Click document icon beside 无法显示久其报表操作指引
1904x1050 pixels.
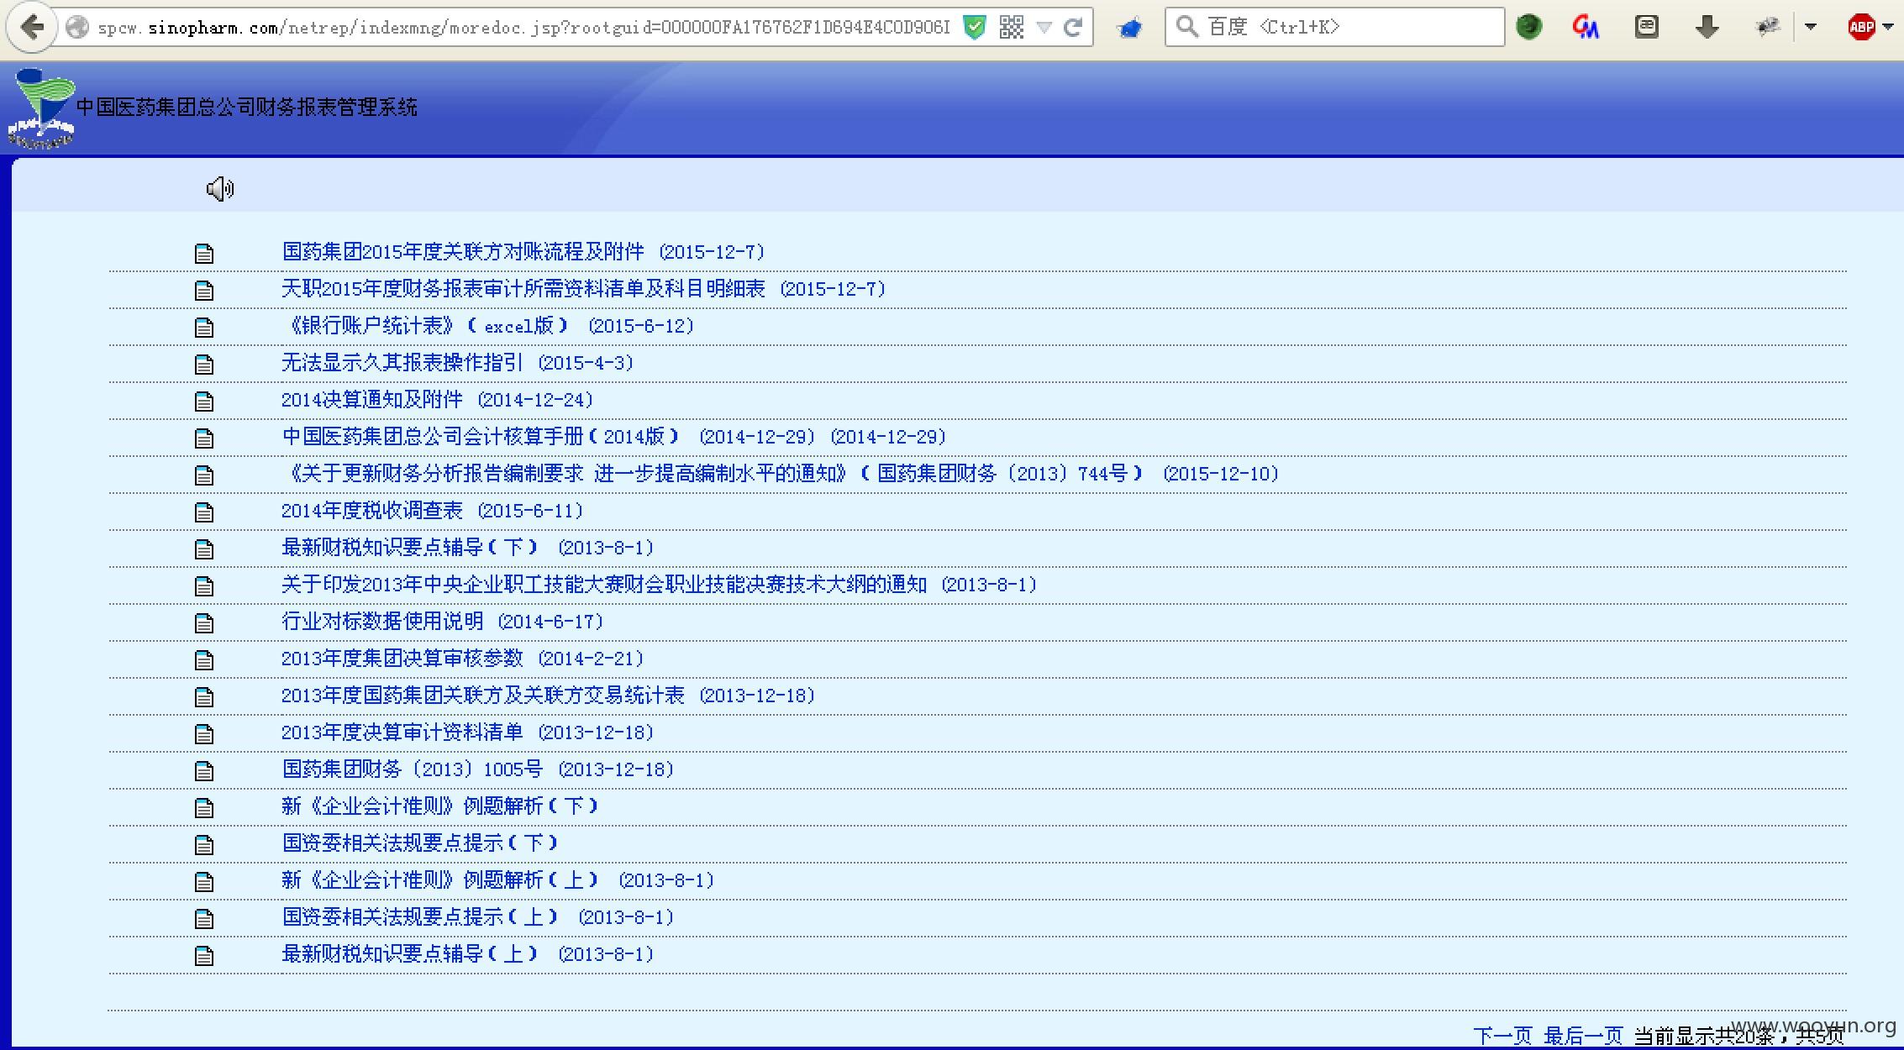(x=204, y=364)
